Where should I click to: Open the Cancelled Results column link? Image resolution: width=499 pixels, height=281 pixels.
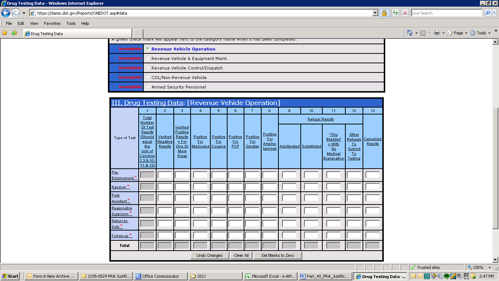[373, 141]
